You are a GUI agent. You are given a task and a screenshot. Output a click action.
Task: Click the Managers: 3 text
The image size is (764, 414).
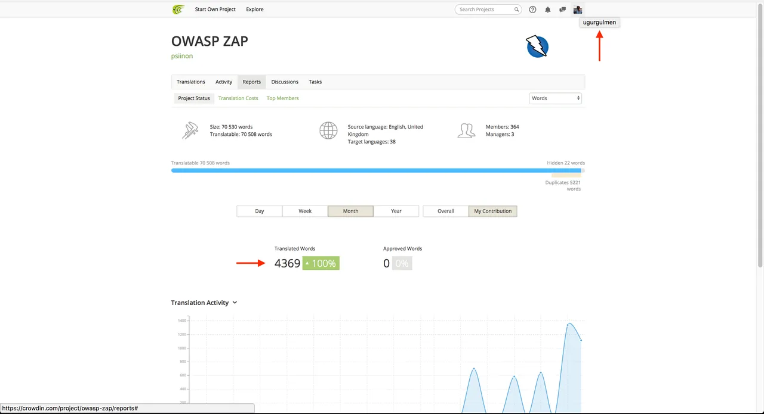(500, 134)
